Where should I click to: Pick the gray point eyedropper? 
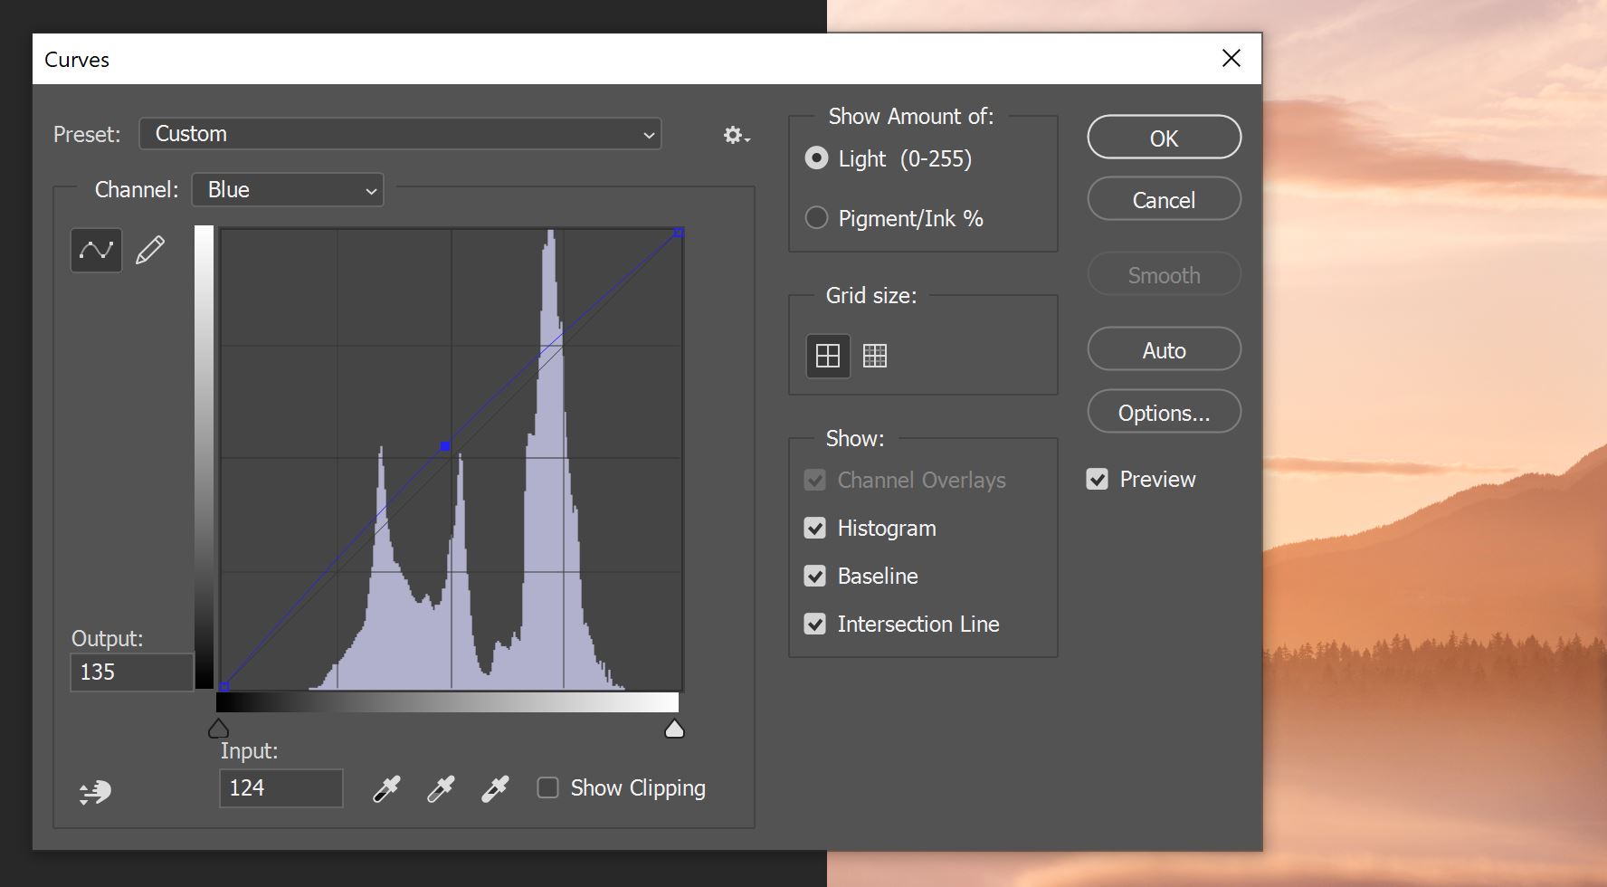tap(441, 788)
